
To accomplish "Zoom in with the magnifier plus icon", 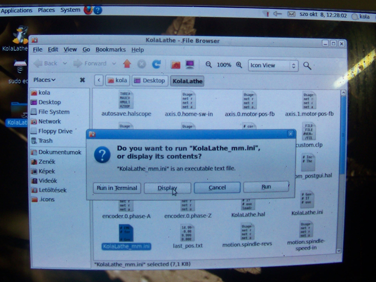I will [x=239, y=65].
